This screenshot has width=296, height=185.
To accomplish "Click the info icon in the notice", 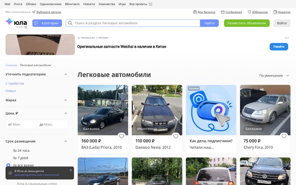I will (x=10, y=173).
